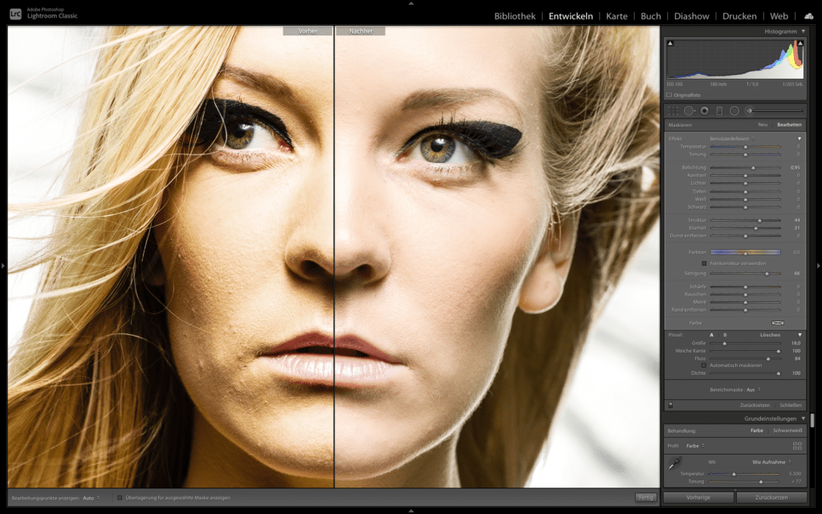Select the Spot Removal tool icon
Image resolution: width=822 pixels, height=514 pixels.
click(690, 111)
